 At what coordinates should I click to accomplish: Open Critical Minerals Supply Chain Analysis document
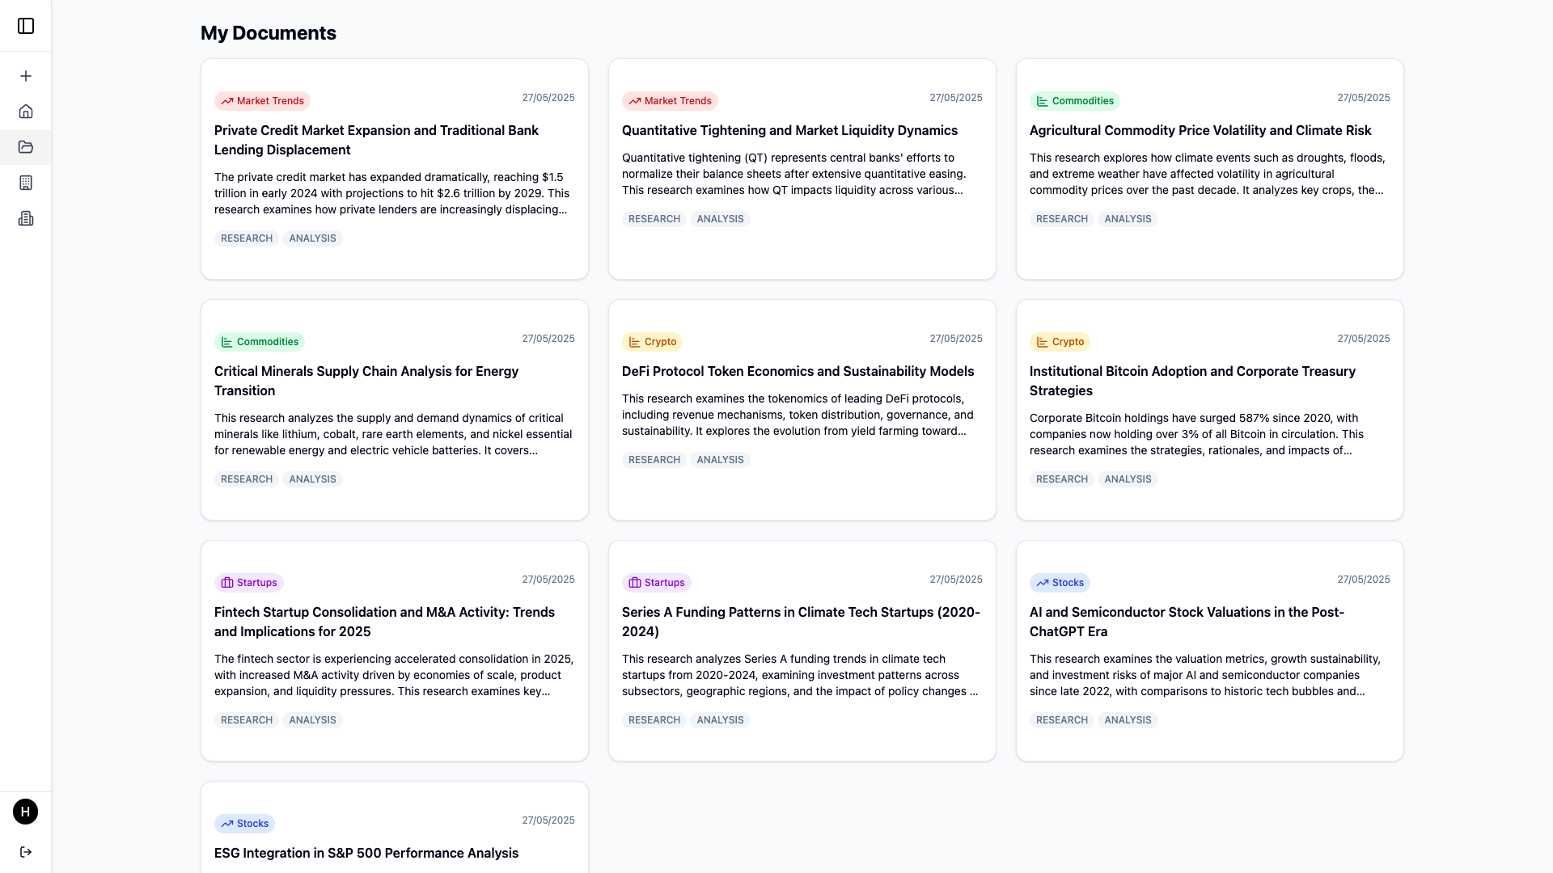[x=366, y=380]
